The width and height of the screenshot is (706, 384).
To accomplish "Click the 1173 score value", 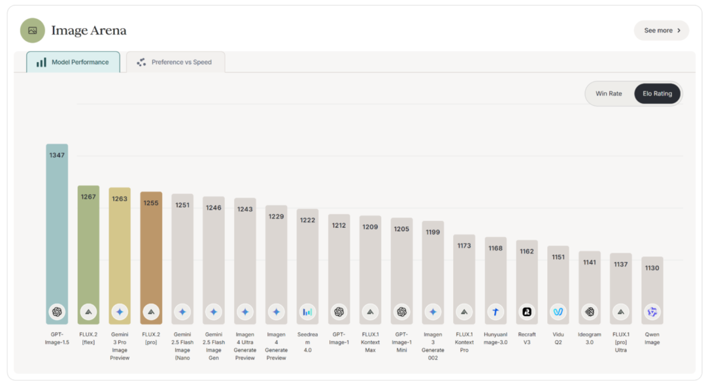I will pyautogui.click(x=464, y=246).
